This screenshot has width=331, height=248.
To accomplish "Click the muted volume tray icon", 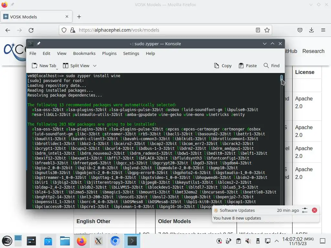I will 248,241.
